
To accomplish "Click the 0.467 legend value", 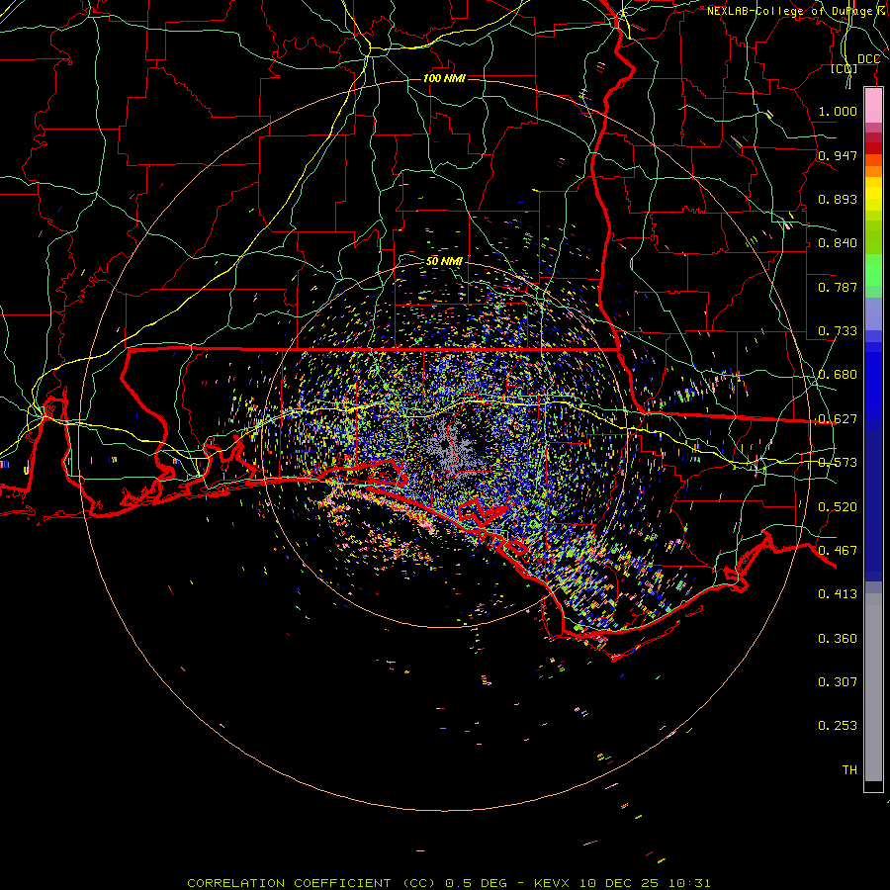I will (838, 551).
